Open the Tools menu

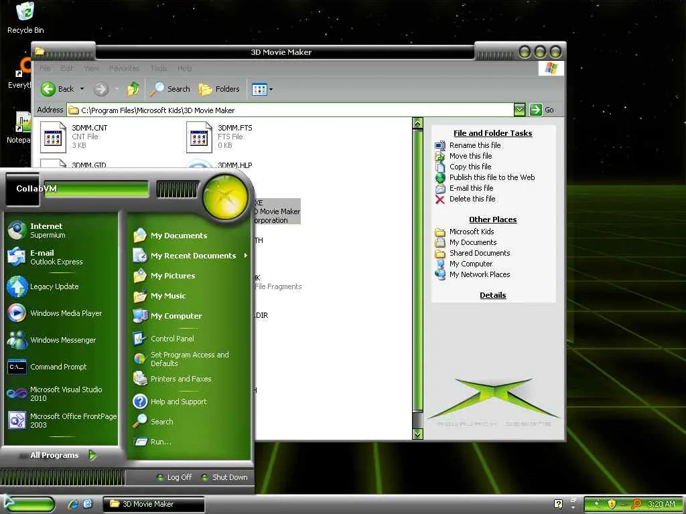click(x=158, y=68)
